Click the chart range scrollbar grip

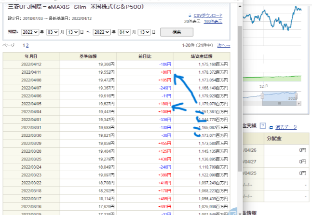279,104
